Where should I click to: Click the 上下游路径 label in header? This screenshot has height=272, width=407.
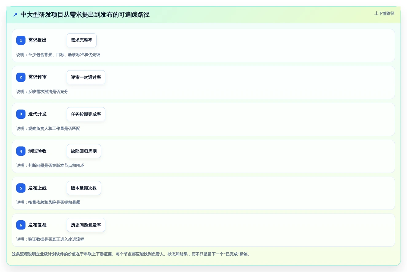pyautogui.click(x=384, y=14)
